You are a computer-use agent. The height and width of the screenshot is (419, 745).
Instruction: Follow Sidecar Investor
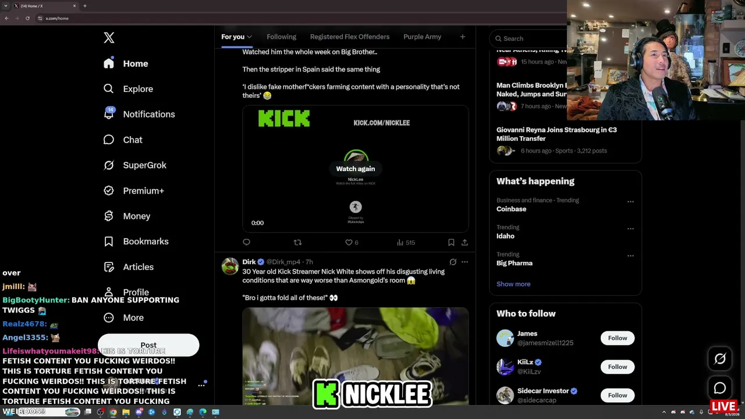[x=618, y=395]
